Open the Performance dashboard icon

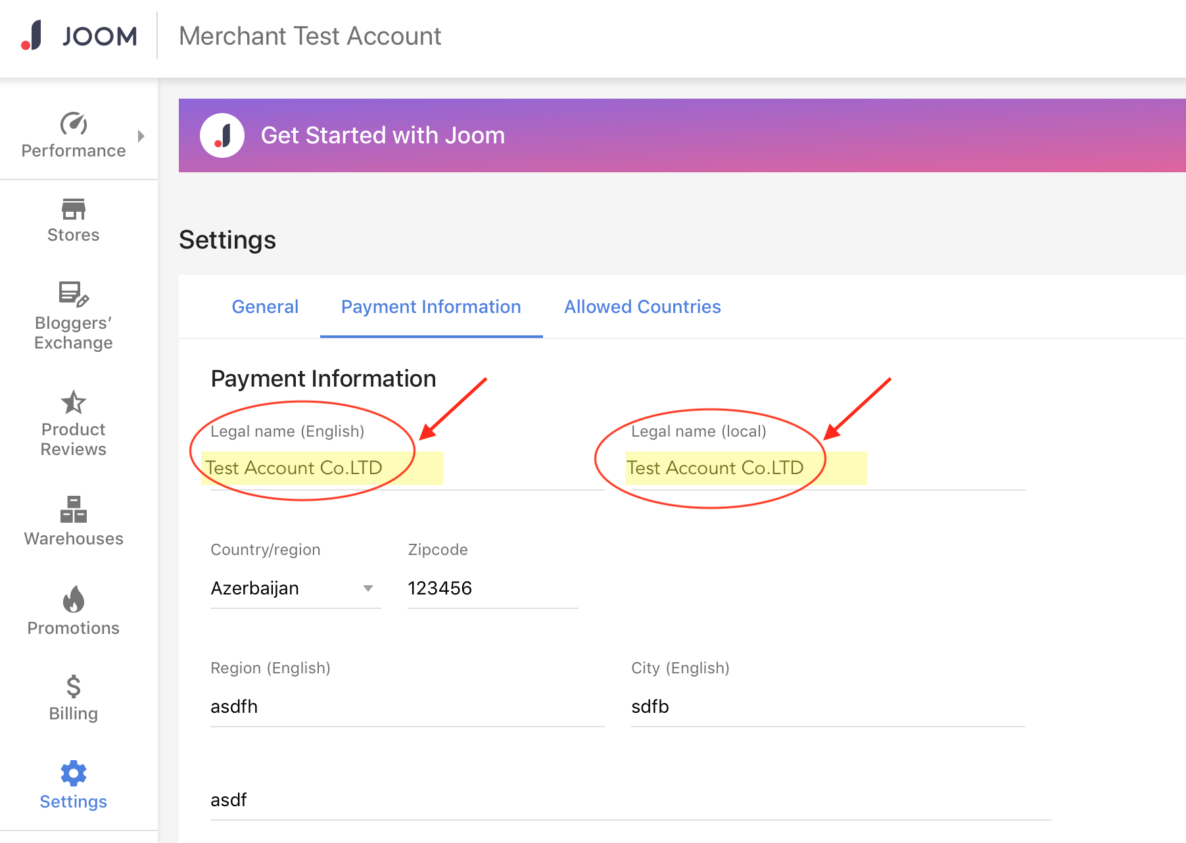pos(73,125)
